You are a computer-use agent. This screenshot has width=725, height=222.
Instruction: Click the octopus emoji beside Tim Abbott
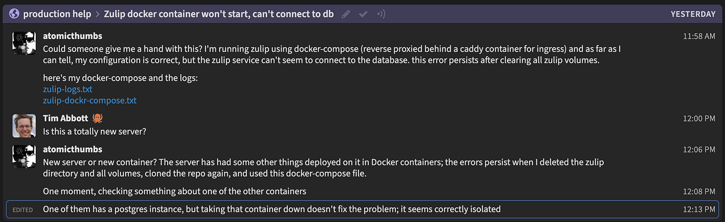(97, 119)
